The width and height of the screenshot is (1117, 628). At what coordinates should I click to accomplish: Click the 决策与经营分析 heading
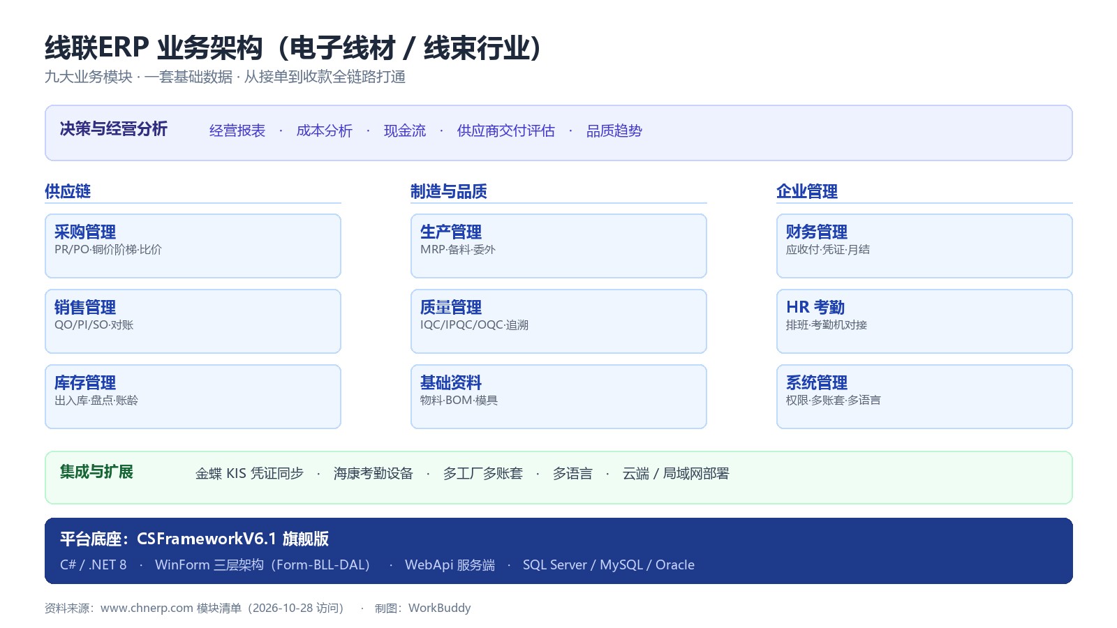[114, 129]
